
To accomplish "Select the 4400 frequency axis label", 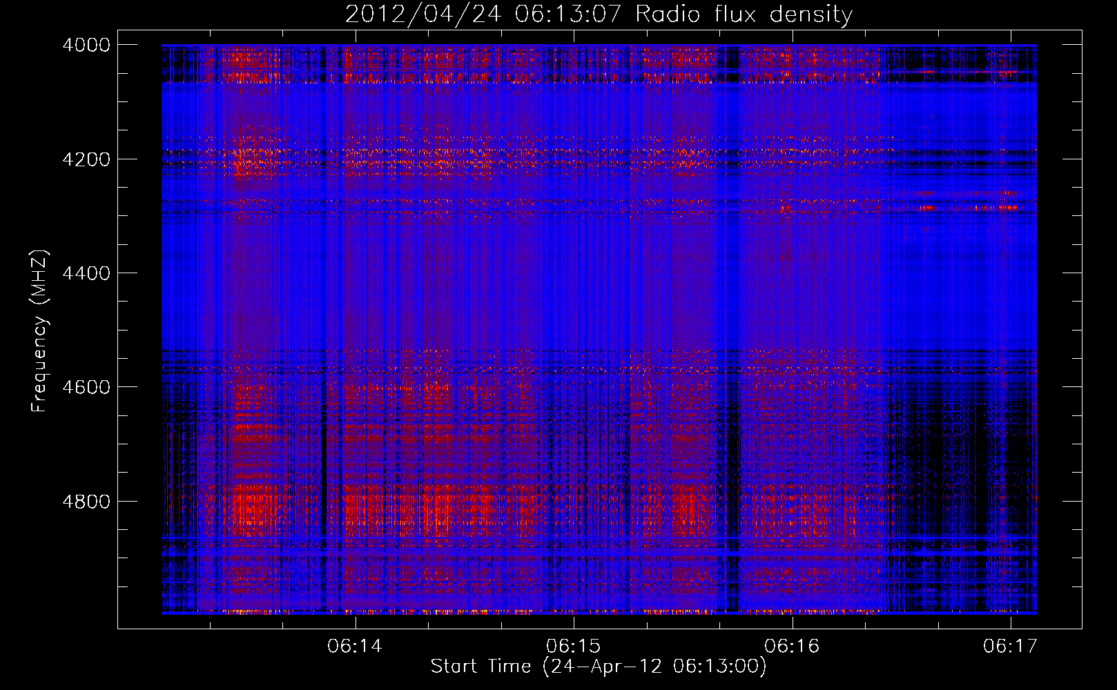I will 86,273.
